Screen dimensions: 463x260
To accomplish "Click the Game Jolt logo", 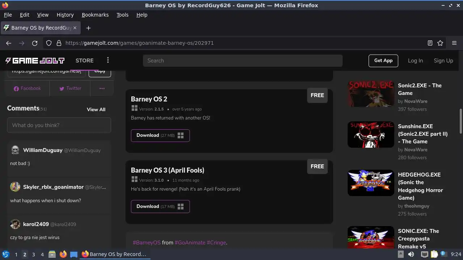I will pos(35,61).
